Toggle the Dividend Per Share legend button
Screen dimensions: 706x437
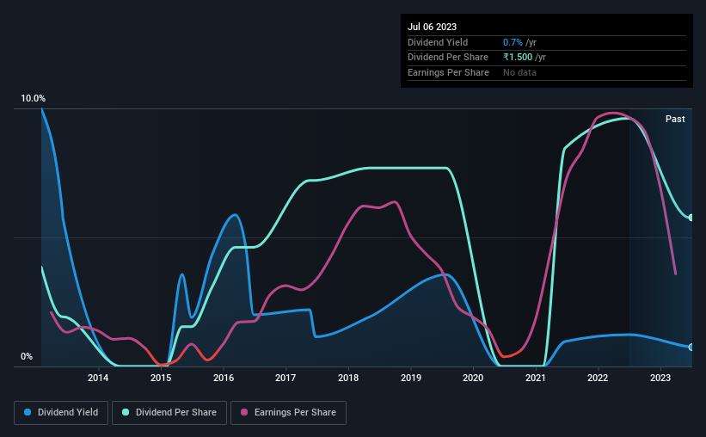tap(169, 413)
